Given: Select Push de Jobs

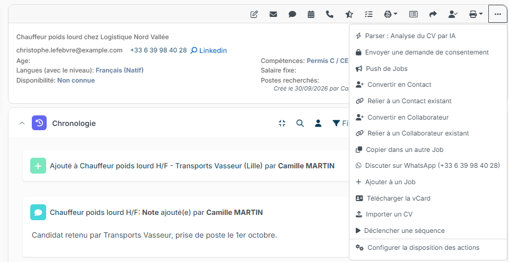Looking at the screenshot, I should 428,69.
